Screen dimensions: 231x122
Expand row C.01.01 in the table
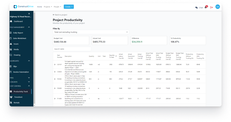click(55, 64)
